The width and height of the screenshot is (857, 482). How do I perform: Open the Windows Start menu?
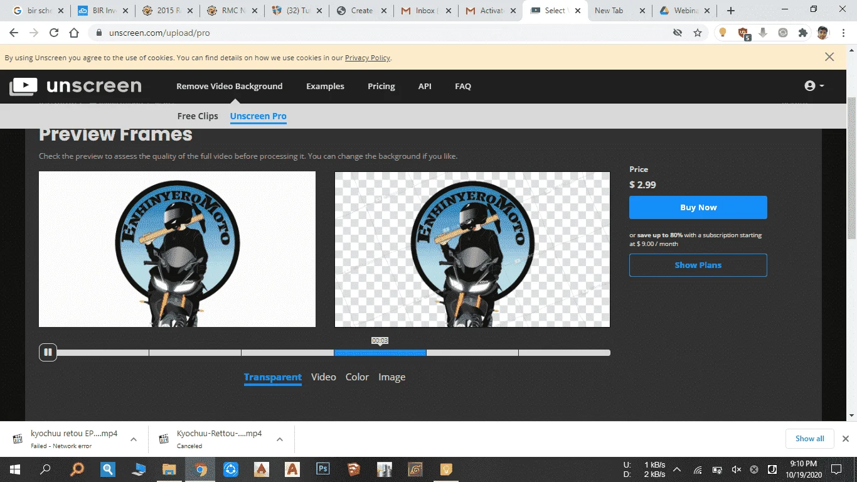click(14, 469)
